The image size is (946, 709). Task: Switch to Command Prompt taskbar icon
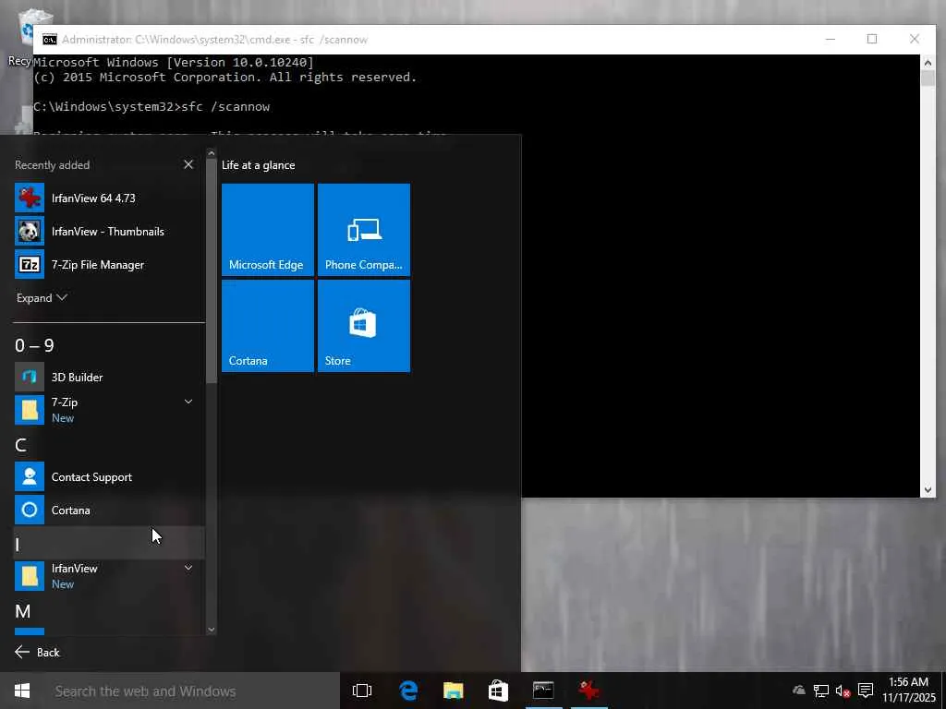pos(543,691)
